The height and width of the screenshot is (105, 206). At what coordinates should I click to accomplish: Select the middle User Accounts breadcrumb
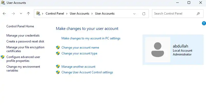tap(80, 14)
